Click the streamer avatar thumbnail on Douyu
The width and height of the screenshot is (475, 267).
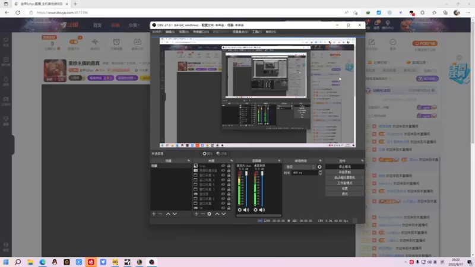pyautogui.click(x=55, y=71)
